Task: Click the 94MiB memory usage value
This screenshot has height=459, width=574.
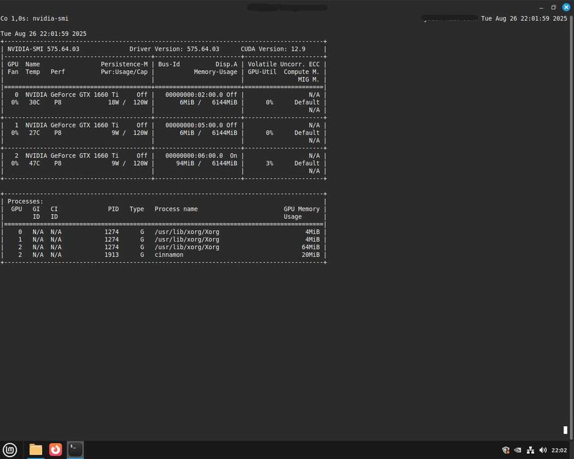Action: pyautogui.click(x=185, y=163)
